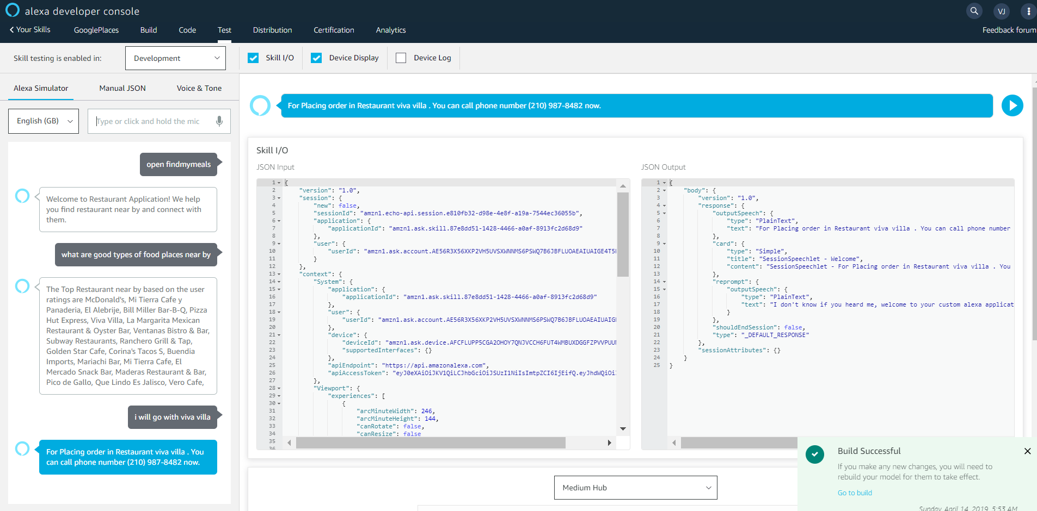This screenshot has width=1037, height=511.
Task: Collapse the "response" block in JSON Output
Action: coord(664,205)
